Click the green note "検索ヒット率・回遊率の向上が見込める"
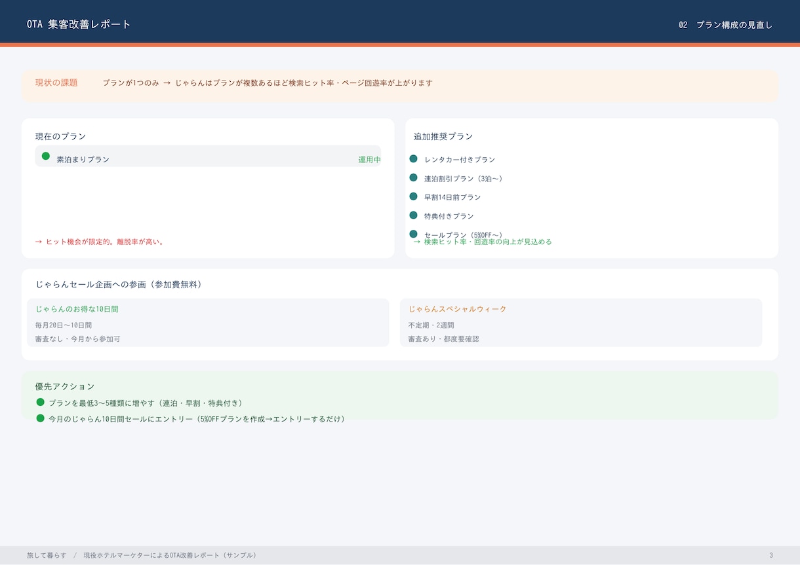Viewport: 800px width, 565px height. (483, 242)
